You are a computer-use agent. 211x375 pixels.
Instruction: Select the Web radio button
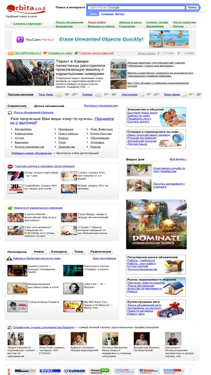[88, 14]
